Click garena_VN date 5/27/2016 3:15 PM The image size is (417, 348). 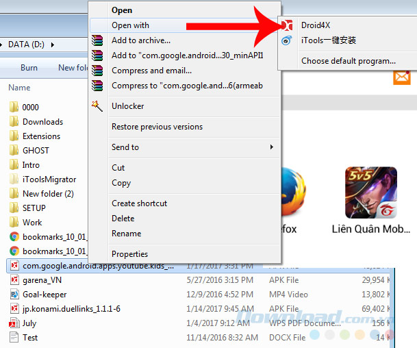click(220, 280)
